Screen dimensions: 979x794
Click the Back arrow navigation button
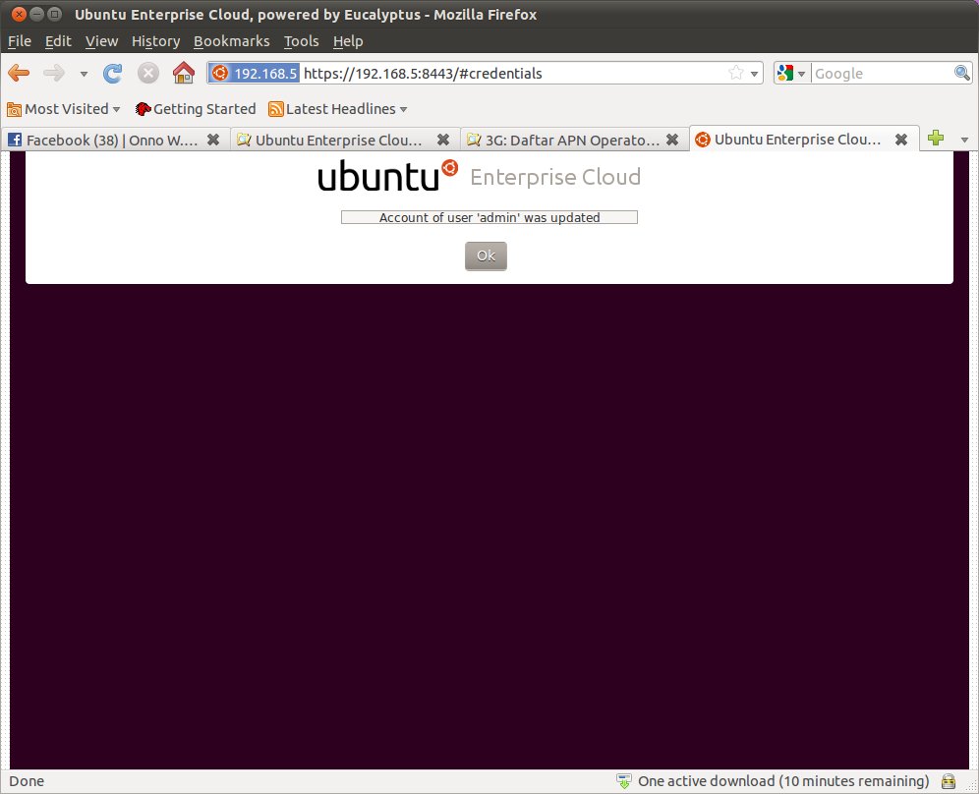pos(19,73)
